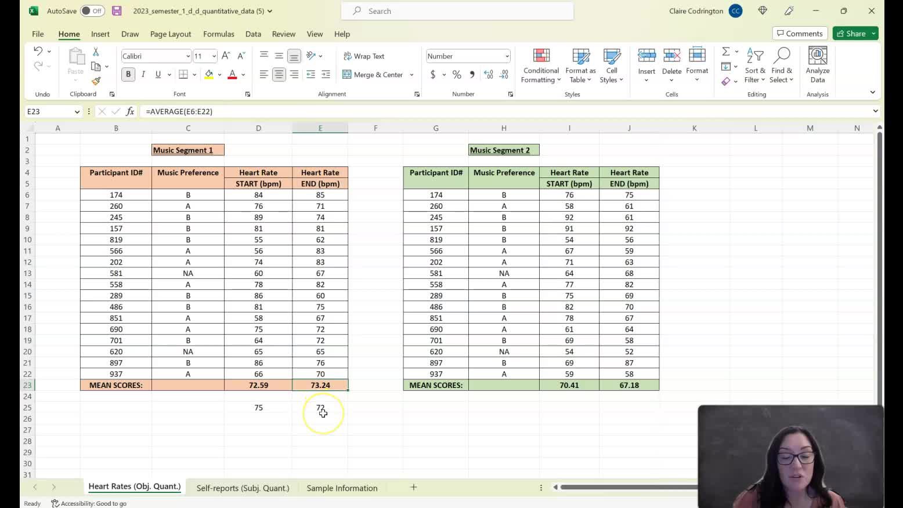Click Find & Select button
The height and width of the screenshot is (508, 903).
(782, 66)
